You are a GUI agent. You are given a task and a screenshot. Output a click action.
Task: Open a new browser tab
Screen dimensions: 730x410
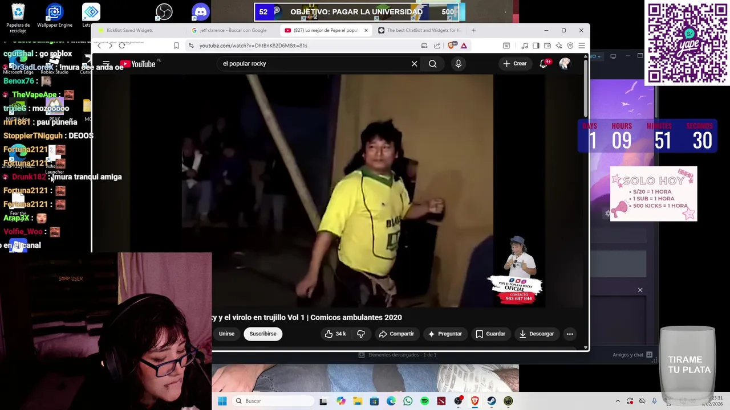[473, 30]
